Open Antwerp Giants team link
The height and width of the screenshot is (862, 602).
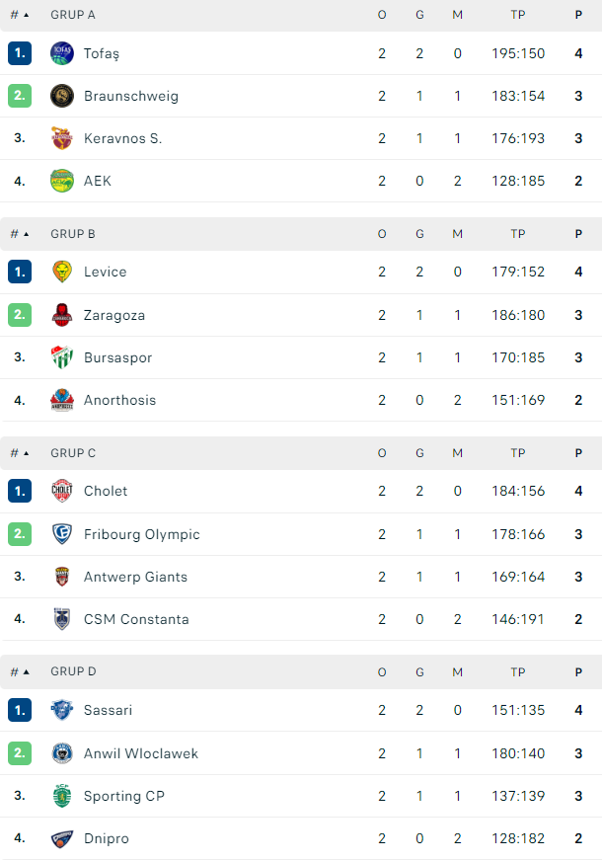pos(135,578)
